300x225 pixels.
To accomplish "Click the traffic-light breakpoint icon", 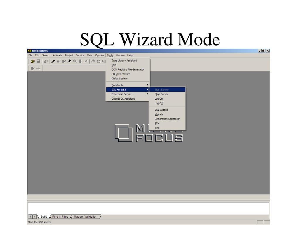I will (80, 61).
